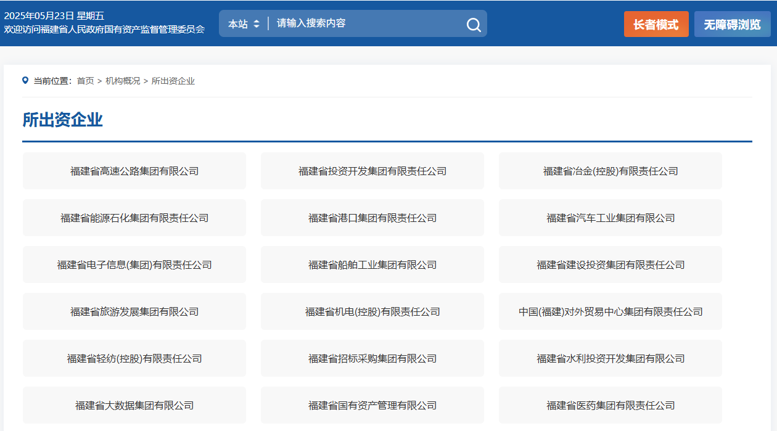
Task: Open 福建省汽车工业集团有限公司
Action: (610, 218)
